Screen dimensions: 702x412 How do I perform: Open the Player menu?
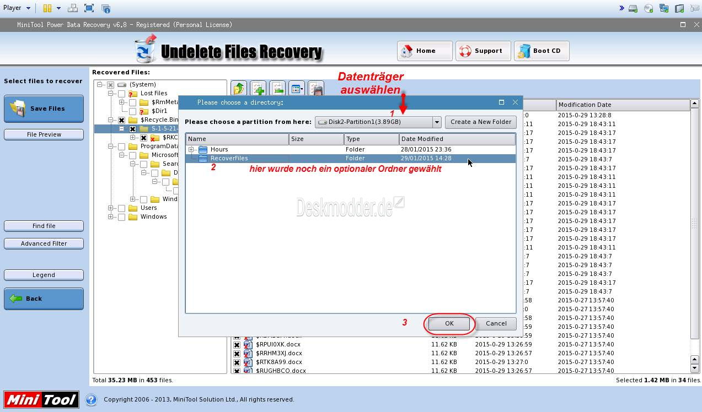[17, 8]
